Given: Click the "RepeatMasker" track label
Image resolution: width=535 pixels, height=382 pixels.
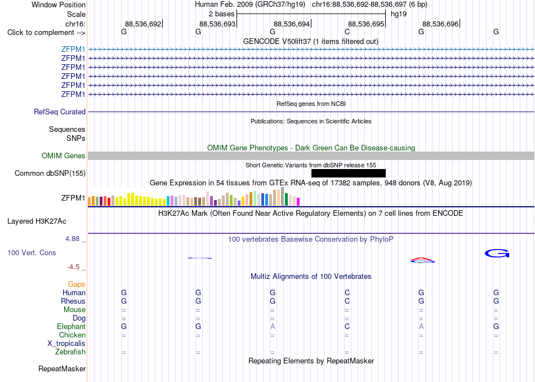Looking at the screenshot, I should coord(62,368).
